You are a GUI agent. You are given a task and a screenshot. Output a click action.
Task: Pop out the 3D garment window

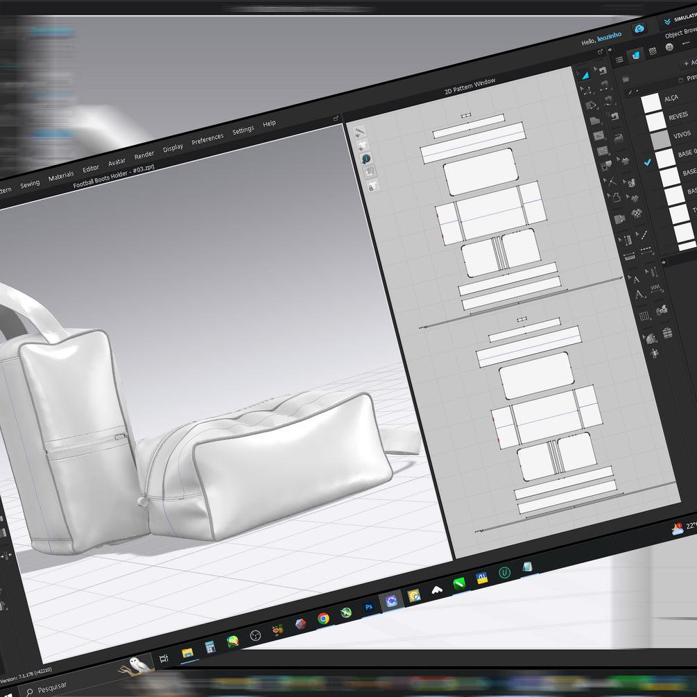336,118
